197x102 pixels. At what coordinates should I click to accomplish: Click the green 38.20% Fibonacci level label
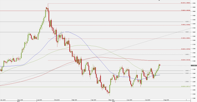coord(186,86)
